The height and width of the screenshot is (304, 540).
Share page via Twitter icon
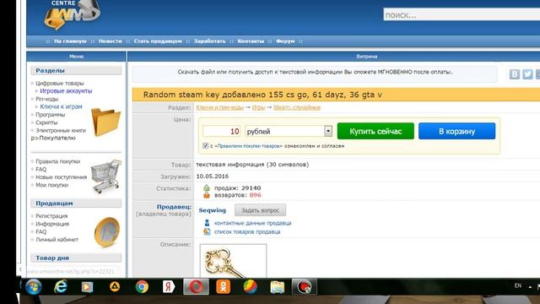pos(527,74)
